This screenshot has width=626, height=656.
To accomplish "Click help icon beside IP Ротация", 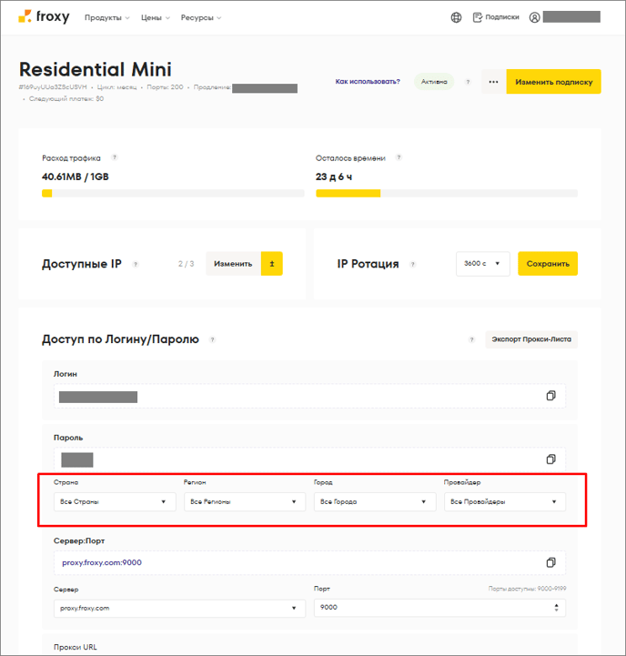I will coord(412,264).
